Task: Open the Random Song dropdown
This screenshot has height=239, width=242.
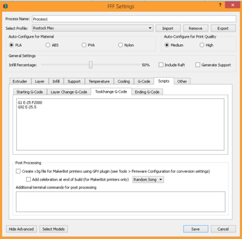Action: tap(148, 180)
